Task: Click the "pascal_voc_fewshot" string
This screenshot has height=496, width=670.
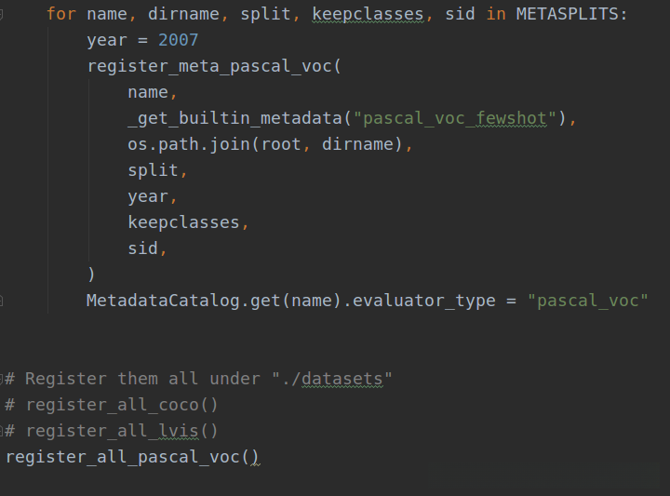Action: (455, 118)
